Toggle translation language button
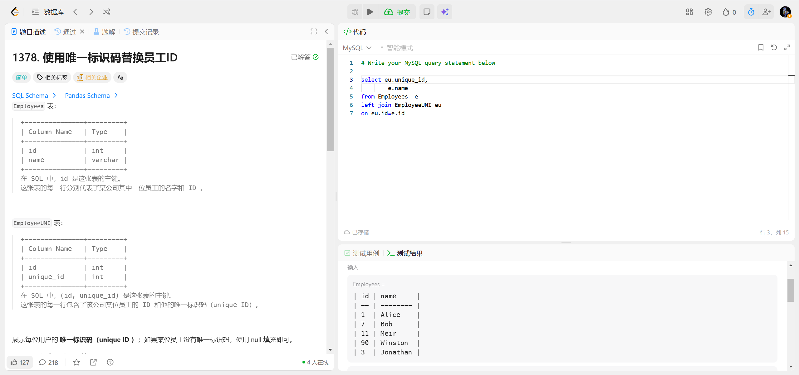The height and width of the screenshot is (375, 799). [x=120, y=77]
